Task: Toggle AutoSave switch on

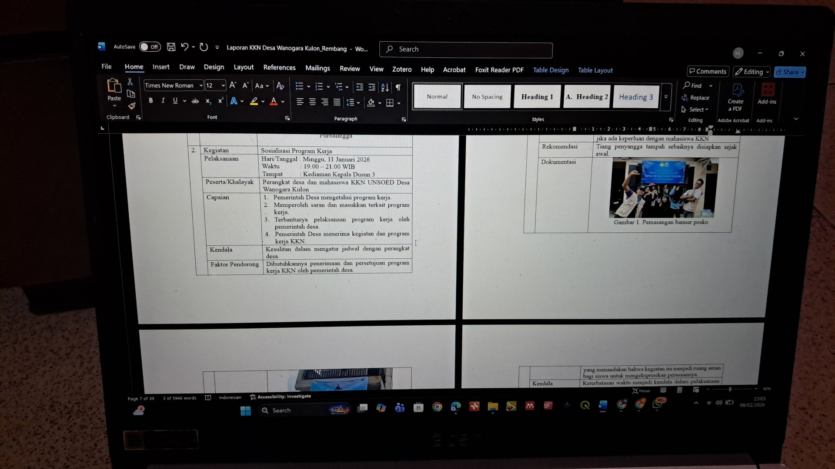Action: [150, 47]
